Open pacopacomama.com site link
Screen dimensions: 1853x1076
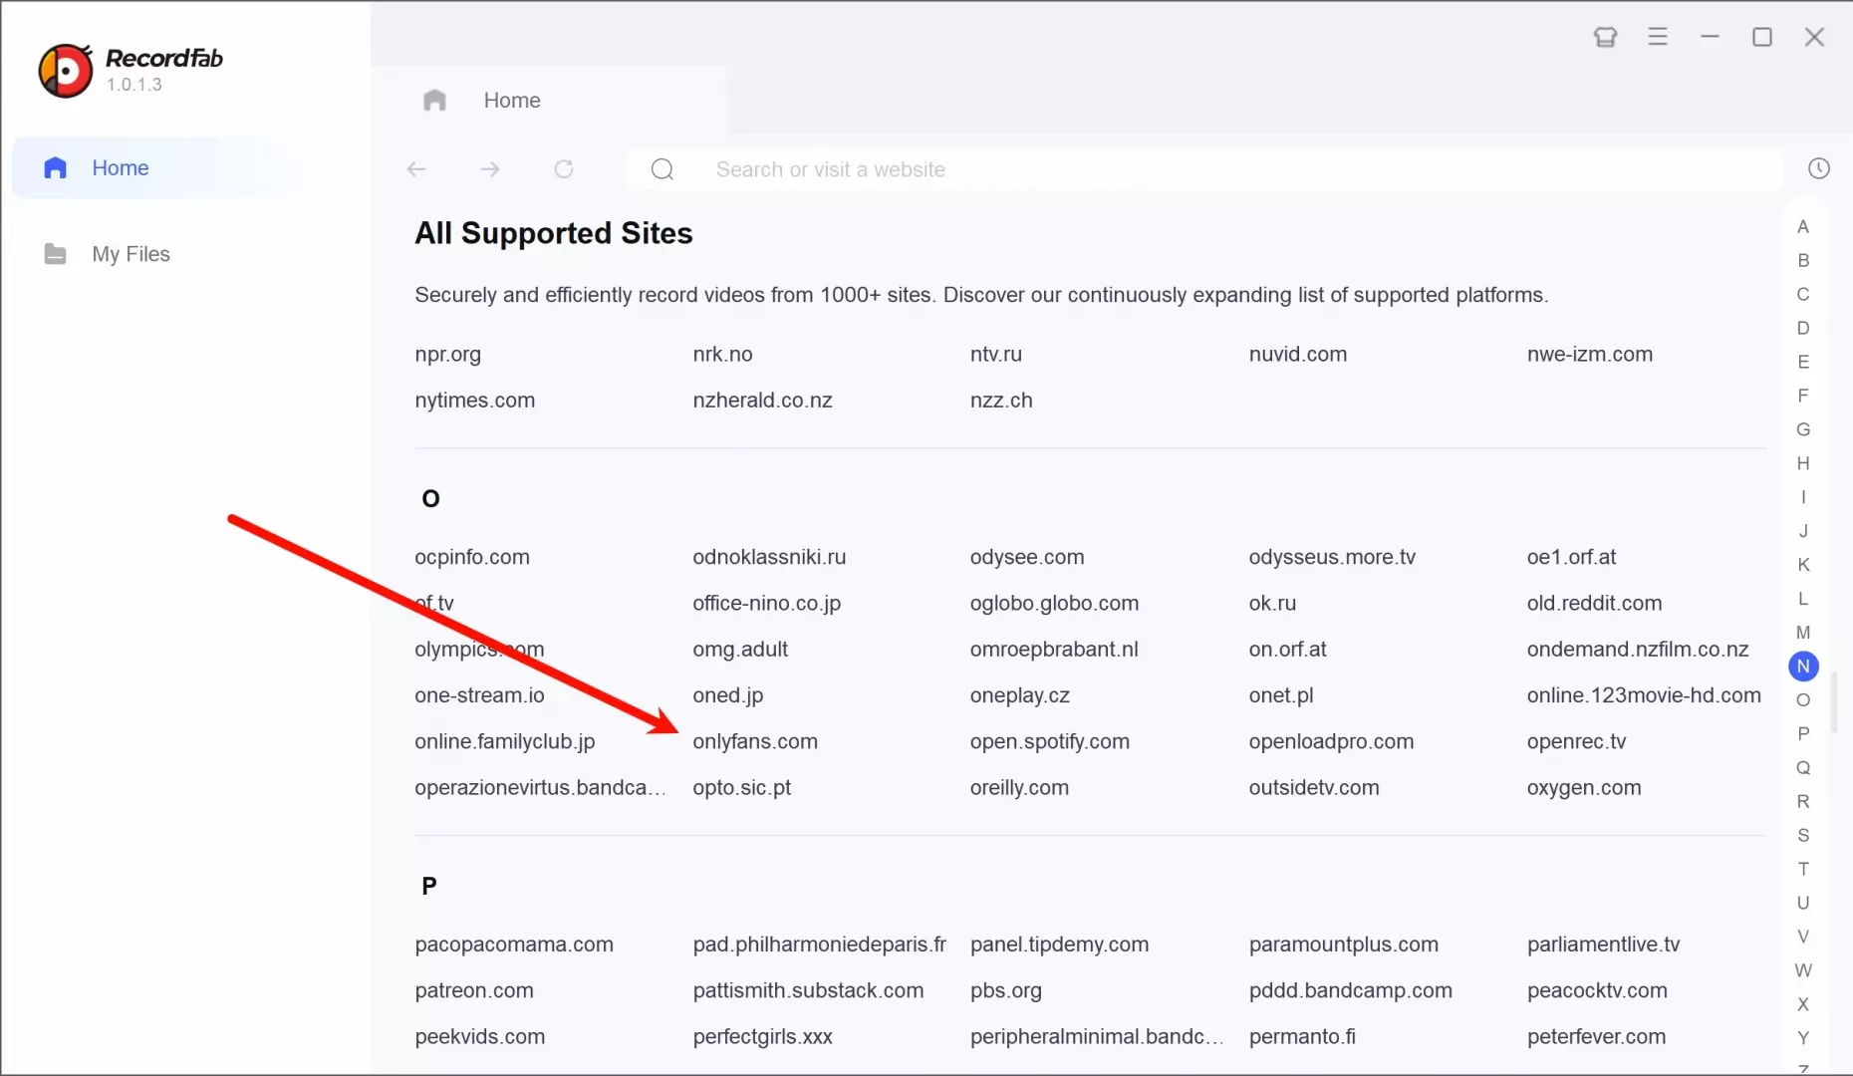tap(514, 944)
